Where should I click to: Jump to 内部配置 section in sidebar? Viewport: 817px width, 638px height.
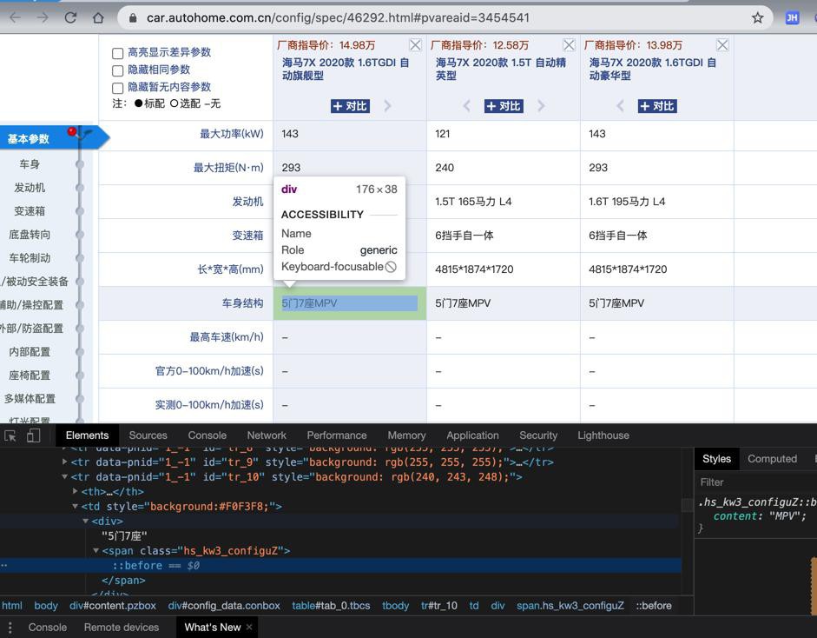pos(30,352)
